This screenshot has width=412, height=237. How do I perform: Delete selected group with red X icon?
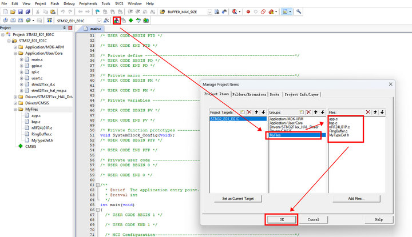click(308, 113)
